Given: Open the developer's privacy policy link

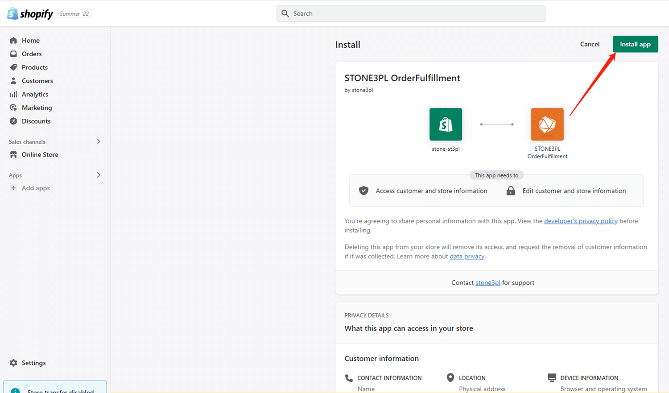Looking at the screenshot, I should (580, 221).
